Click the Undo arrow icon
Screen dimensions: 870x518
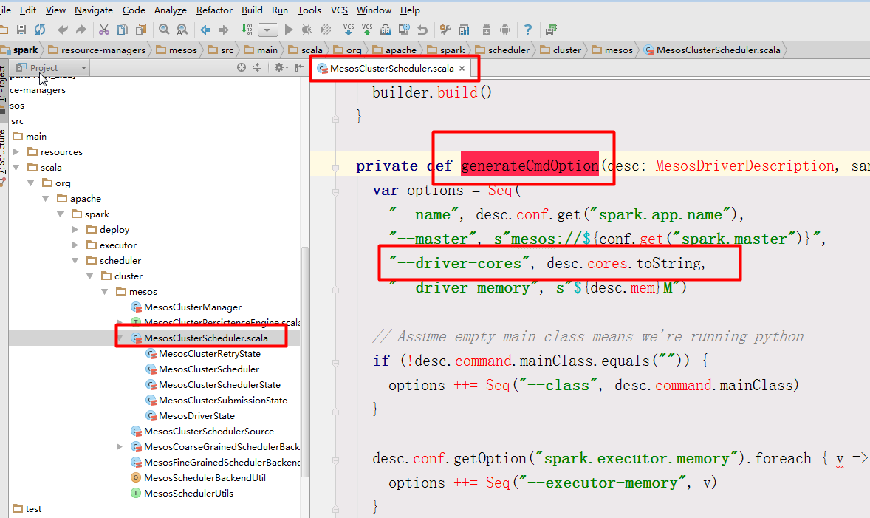coord(63,30)
